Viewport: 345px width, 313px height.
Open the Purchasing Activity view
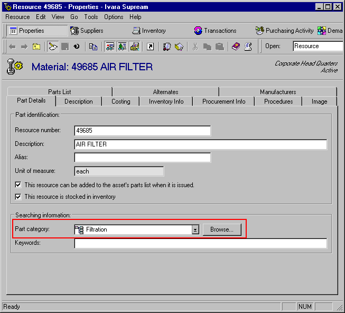point(284,31)
